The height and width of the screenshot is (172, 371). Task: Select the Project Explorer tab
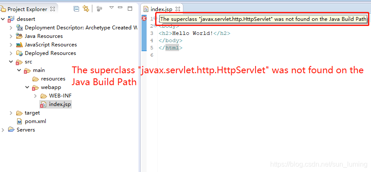[27, 9]
